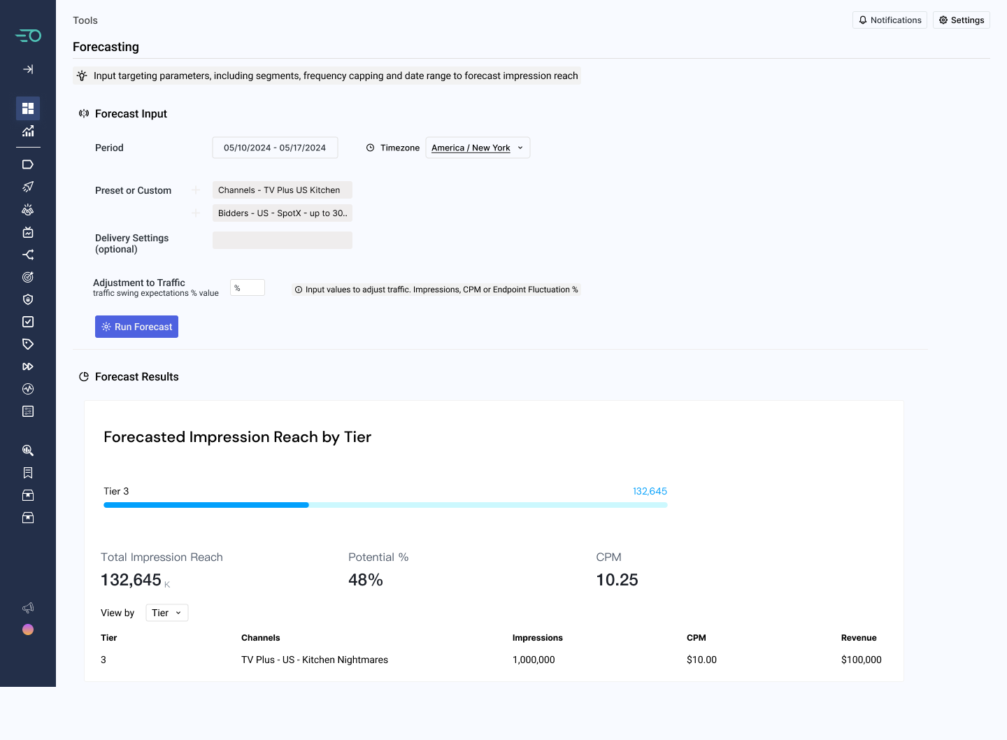Click the Run Forecast button

click(136, 327)
